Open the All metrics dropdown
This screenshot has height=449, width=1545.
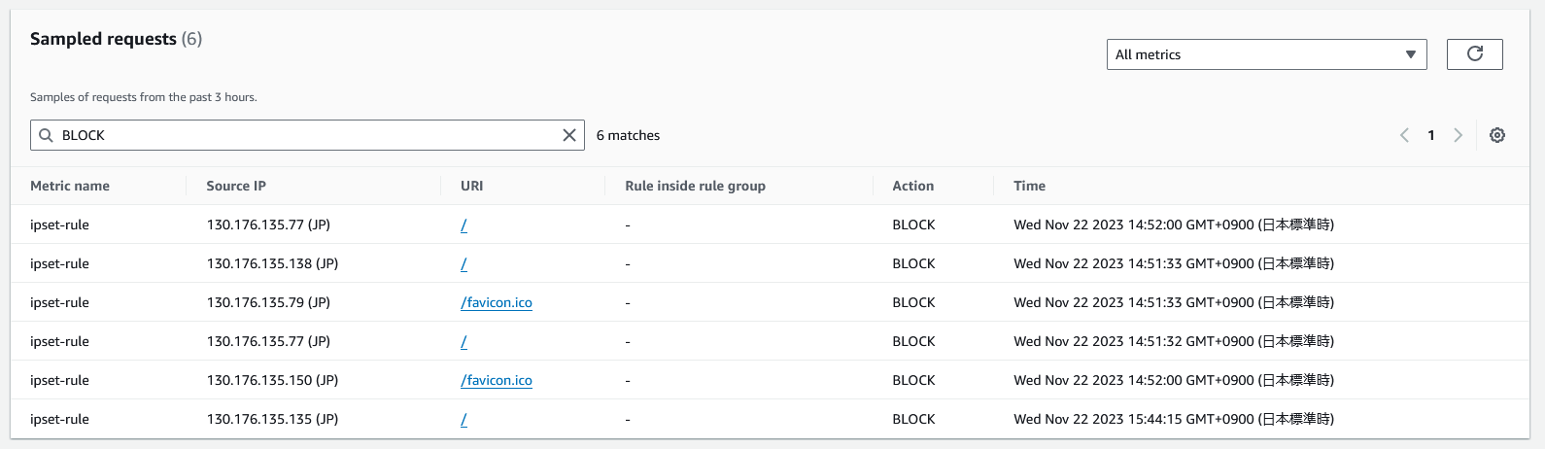[1266, 54]
